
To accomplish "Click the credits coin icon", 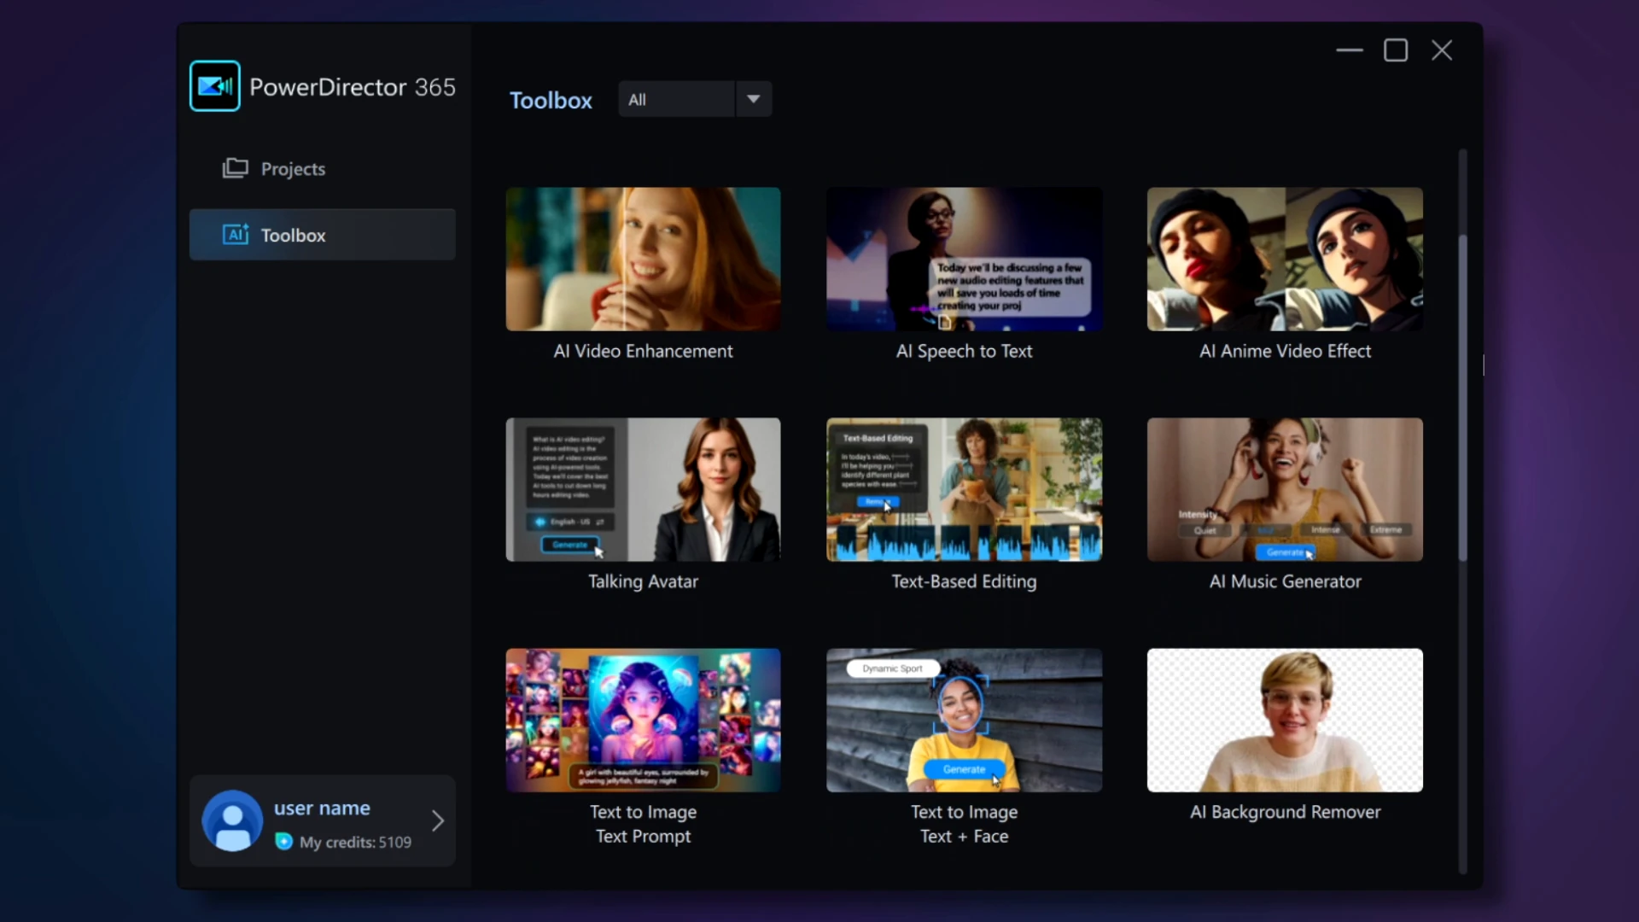I will (x=283, y=842).
